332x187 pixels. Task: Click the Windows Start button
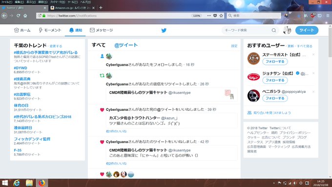coord(5,183)
